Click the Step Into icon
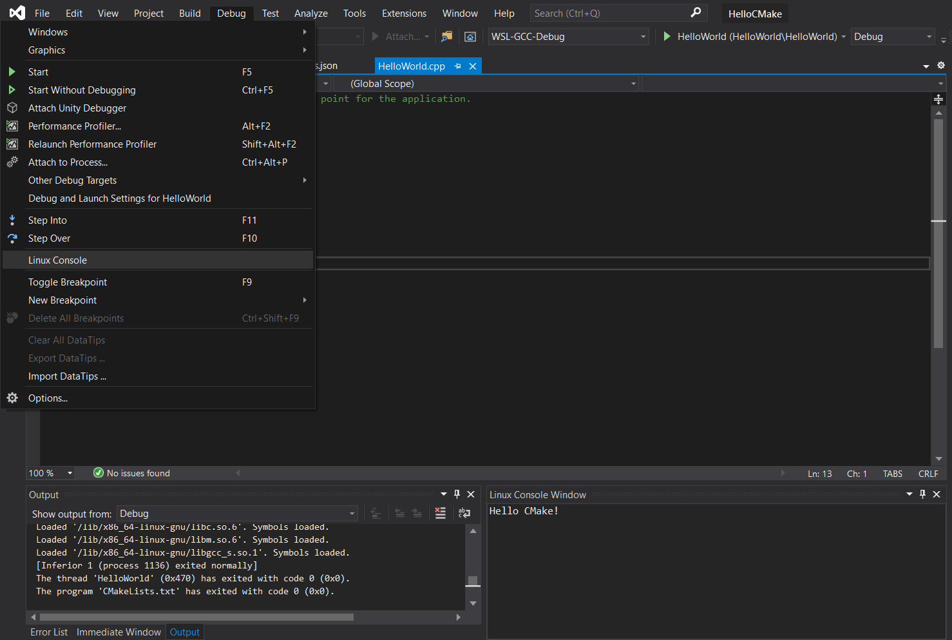Screen dimensions: 952x640 [12, 220]
